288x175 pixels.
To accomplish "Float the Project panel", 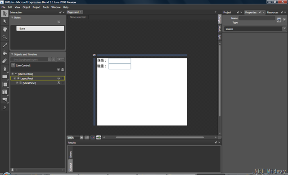I will pos(238,12).
